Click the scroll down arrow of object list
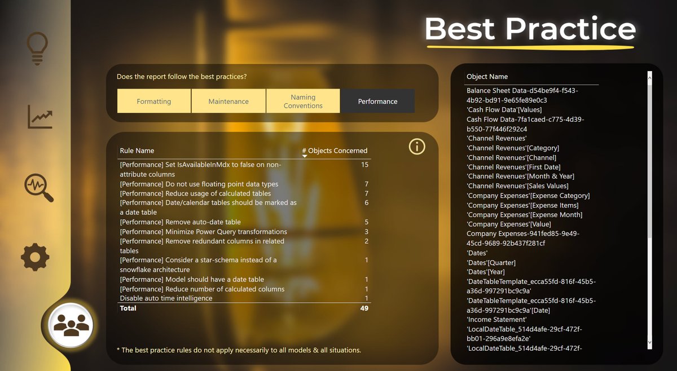This screenshot has height=371, width=677. pyautogui.click(x=649, y=342)
